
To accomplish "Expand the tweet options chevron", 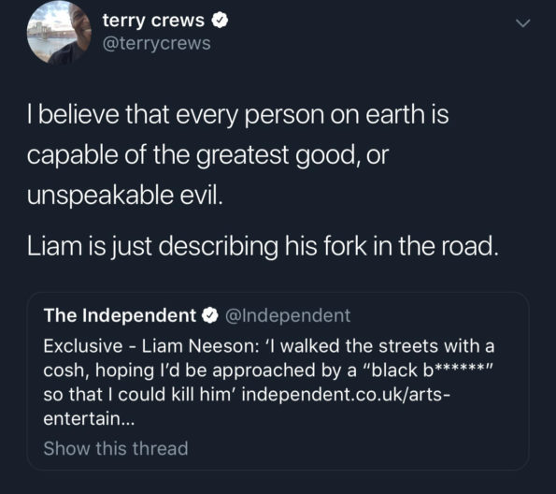I will click(x=522, y=23).
